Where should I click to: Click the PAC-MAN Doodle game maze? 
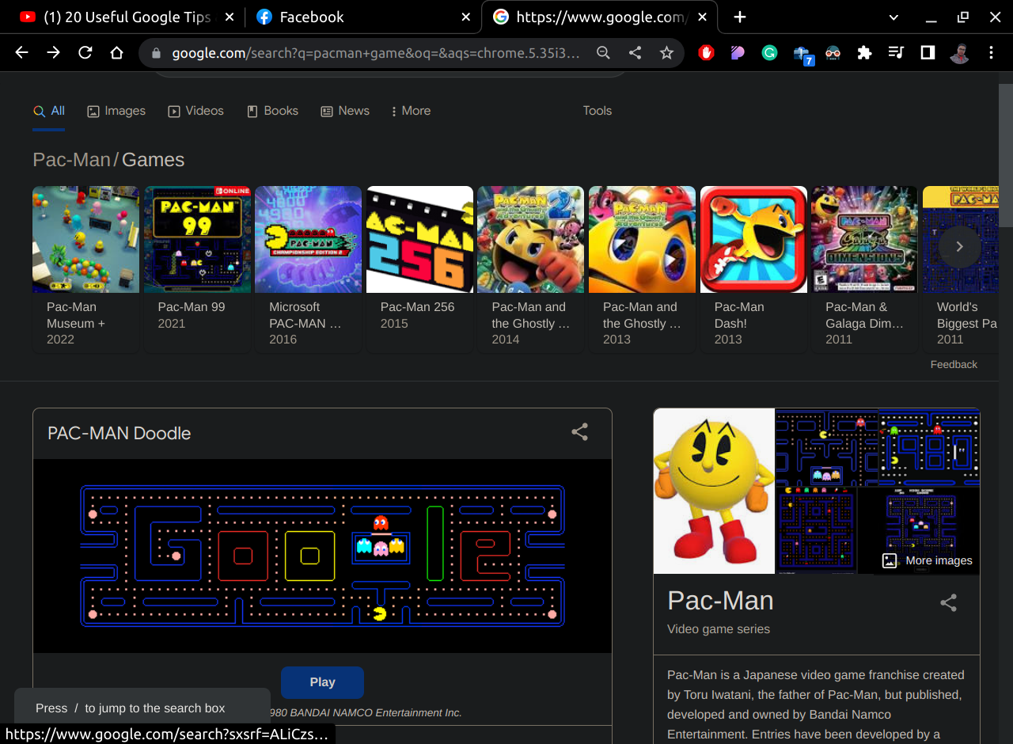point(322,556)
